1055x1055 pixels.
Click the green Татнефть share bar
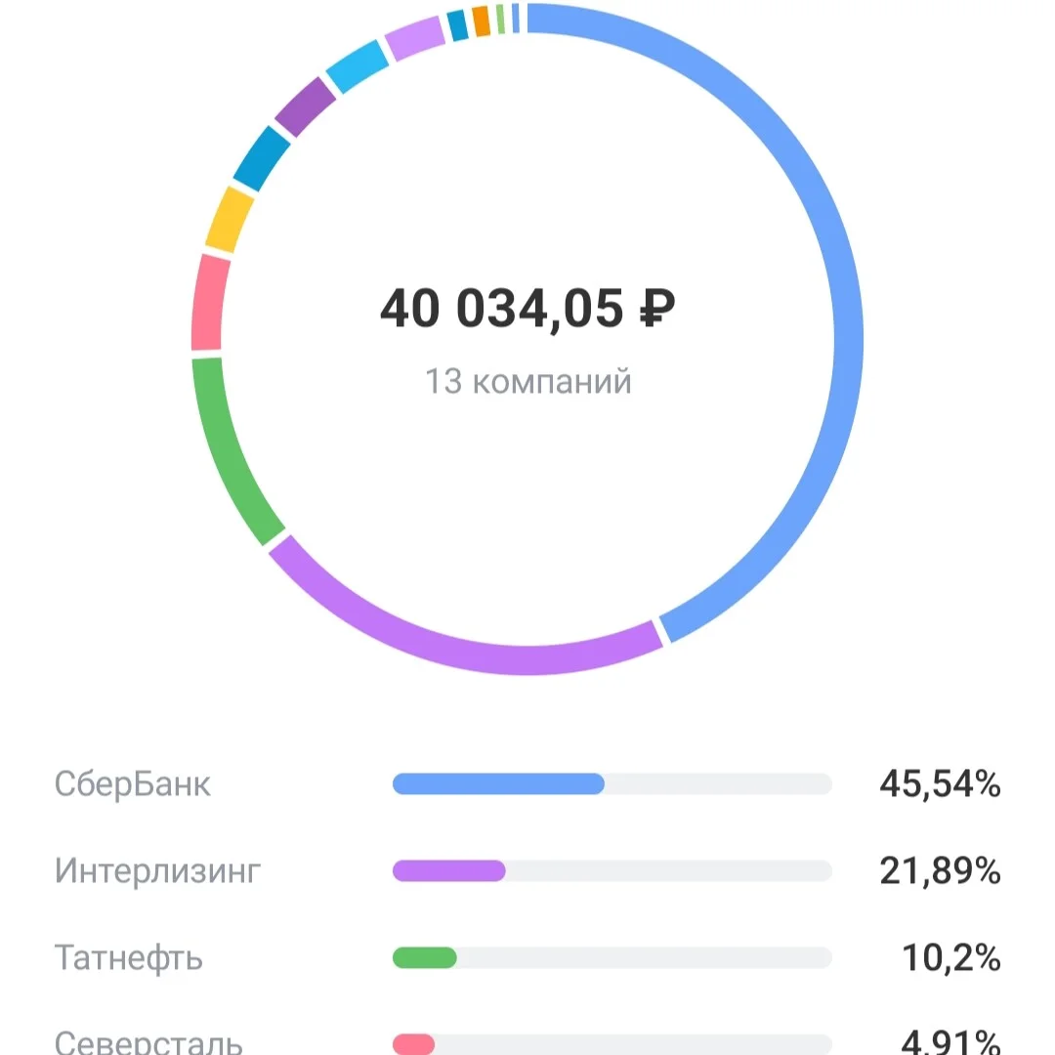pyautogui.click(x=425, y=957)
